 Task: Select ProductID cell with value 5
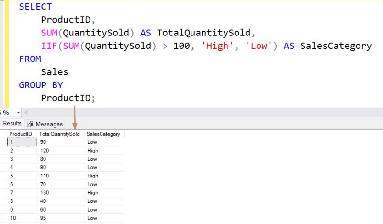click(22, 176)
